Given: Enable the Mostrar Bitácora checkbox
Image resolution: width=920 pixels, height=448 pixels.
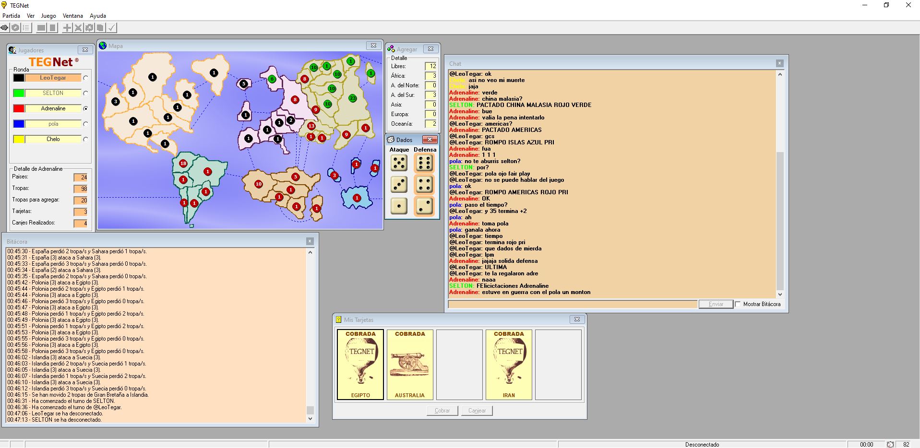Looking at the screenshot, I should pos(738,304).
